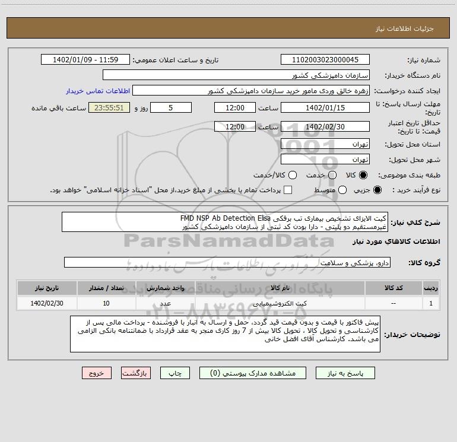Click the نام کالا column header
The image size is (457, 442).
coord(280,288)
